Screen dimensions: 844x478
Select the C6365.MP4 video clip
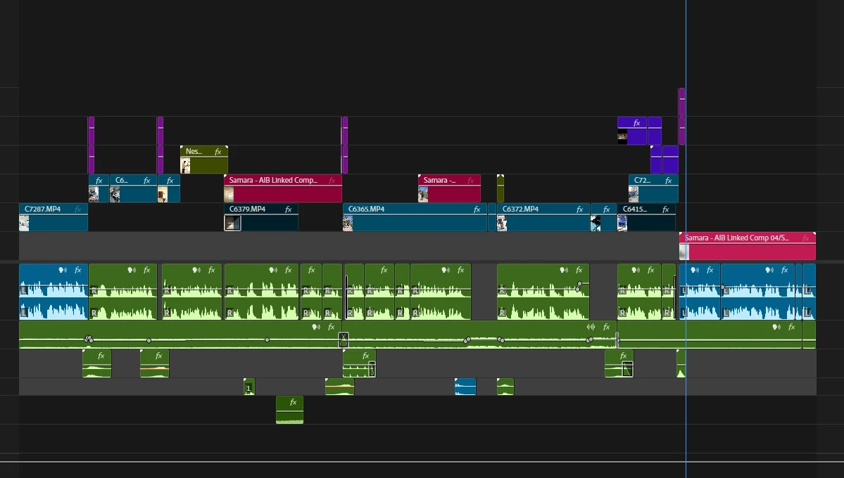pyautogui.click(x=415, y=217)
